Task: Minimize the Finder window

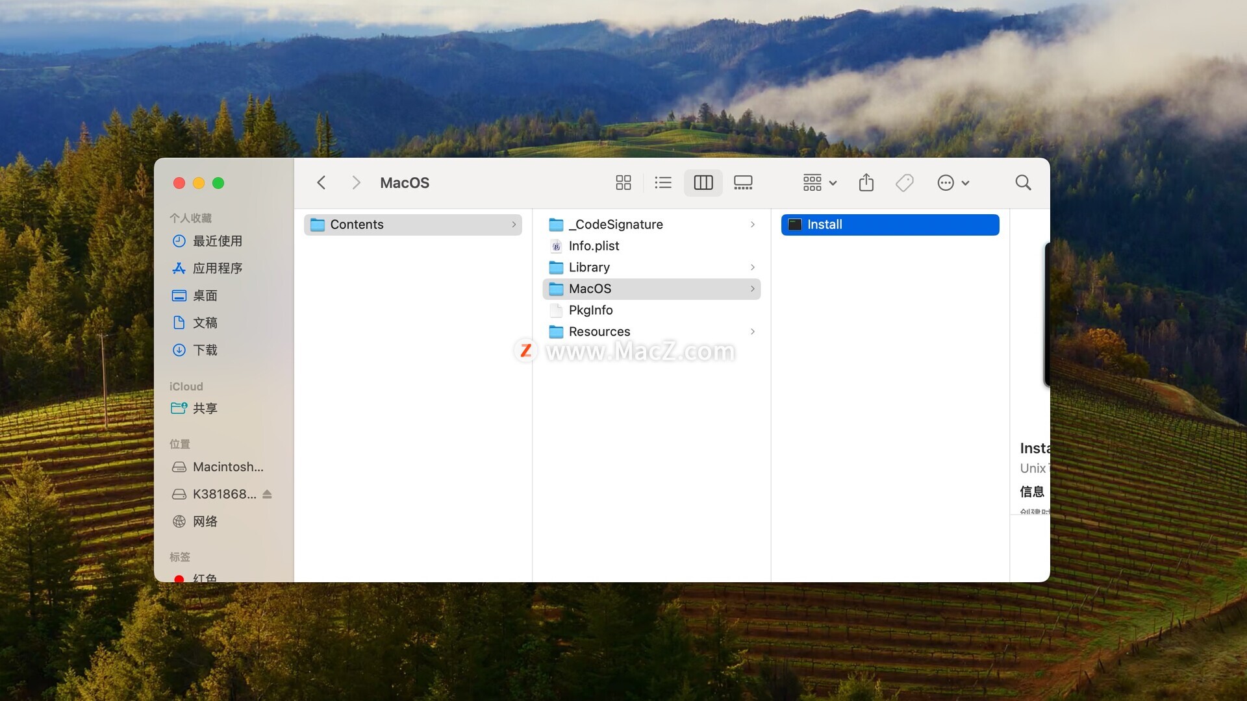Action: tap(199, 183)
